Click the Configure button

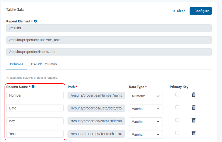pyautogui.click(x=201, y=11)
